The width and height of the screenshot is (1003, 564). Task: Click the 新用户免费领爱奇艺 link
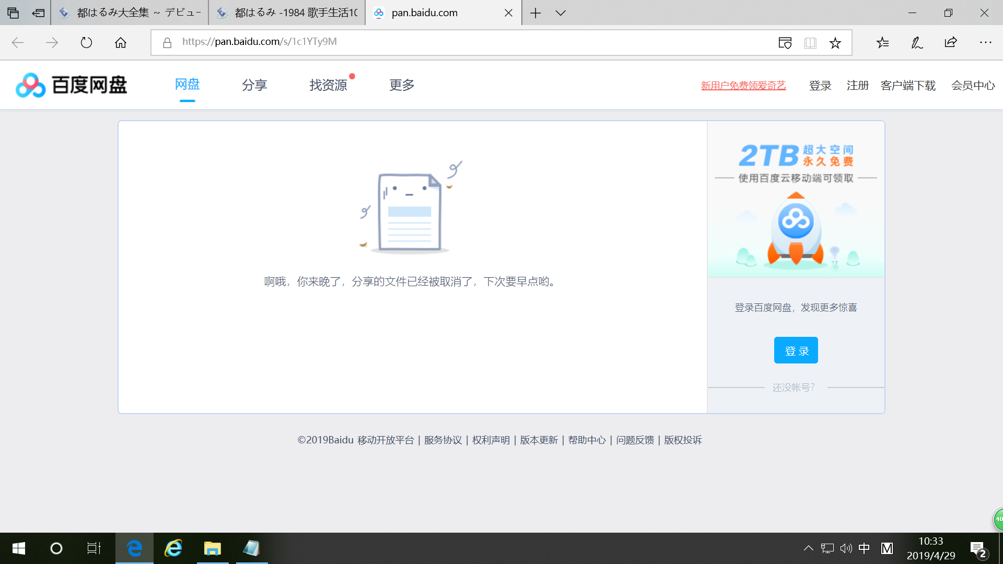pyautogui.click(x=743, y=86)
